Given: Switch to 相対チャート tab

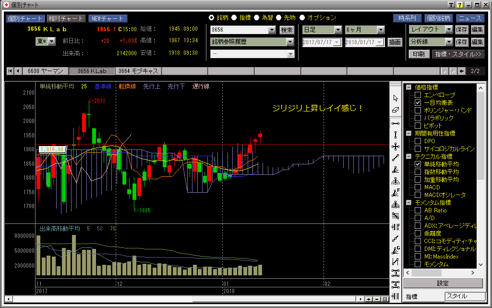Looking at the screenshot, I should pyautogui.click(x=65, y=19).
